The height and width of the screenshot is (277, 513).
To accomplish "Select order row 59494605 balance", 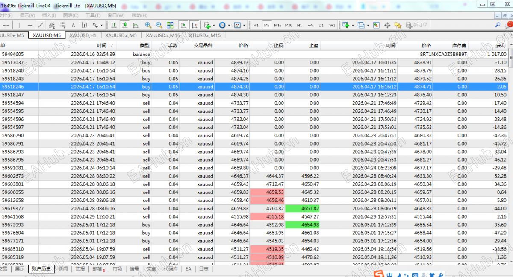I will pyautogui.click(x=254, y=54).
